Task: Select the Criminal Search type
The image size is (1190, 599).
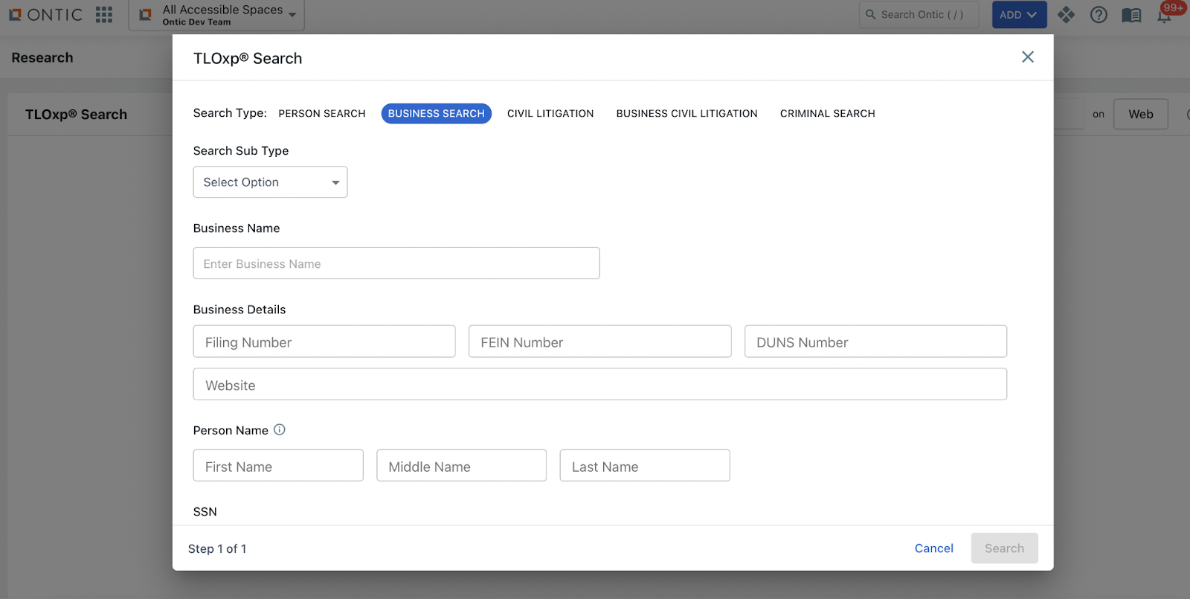Action: (828, 114)
